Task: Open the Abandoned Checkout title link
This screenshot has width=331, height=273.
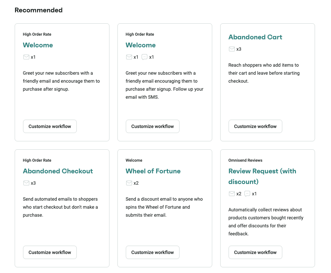Action: click(x=58, y=171)
